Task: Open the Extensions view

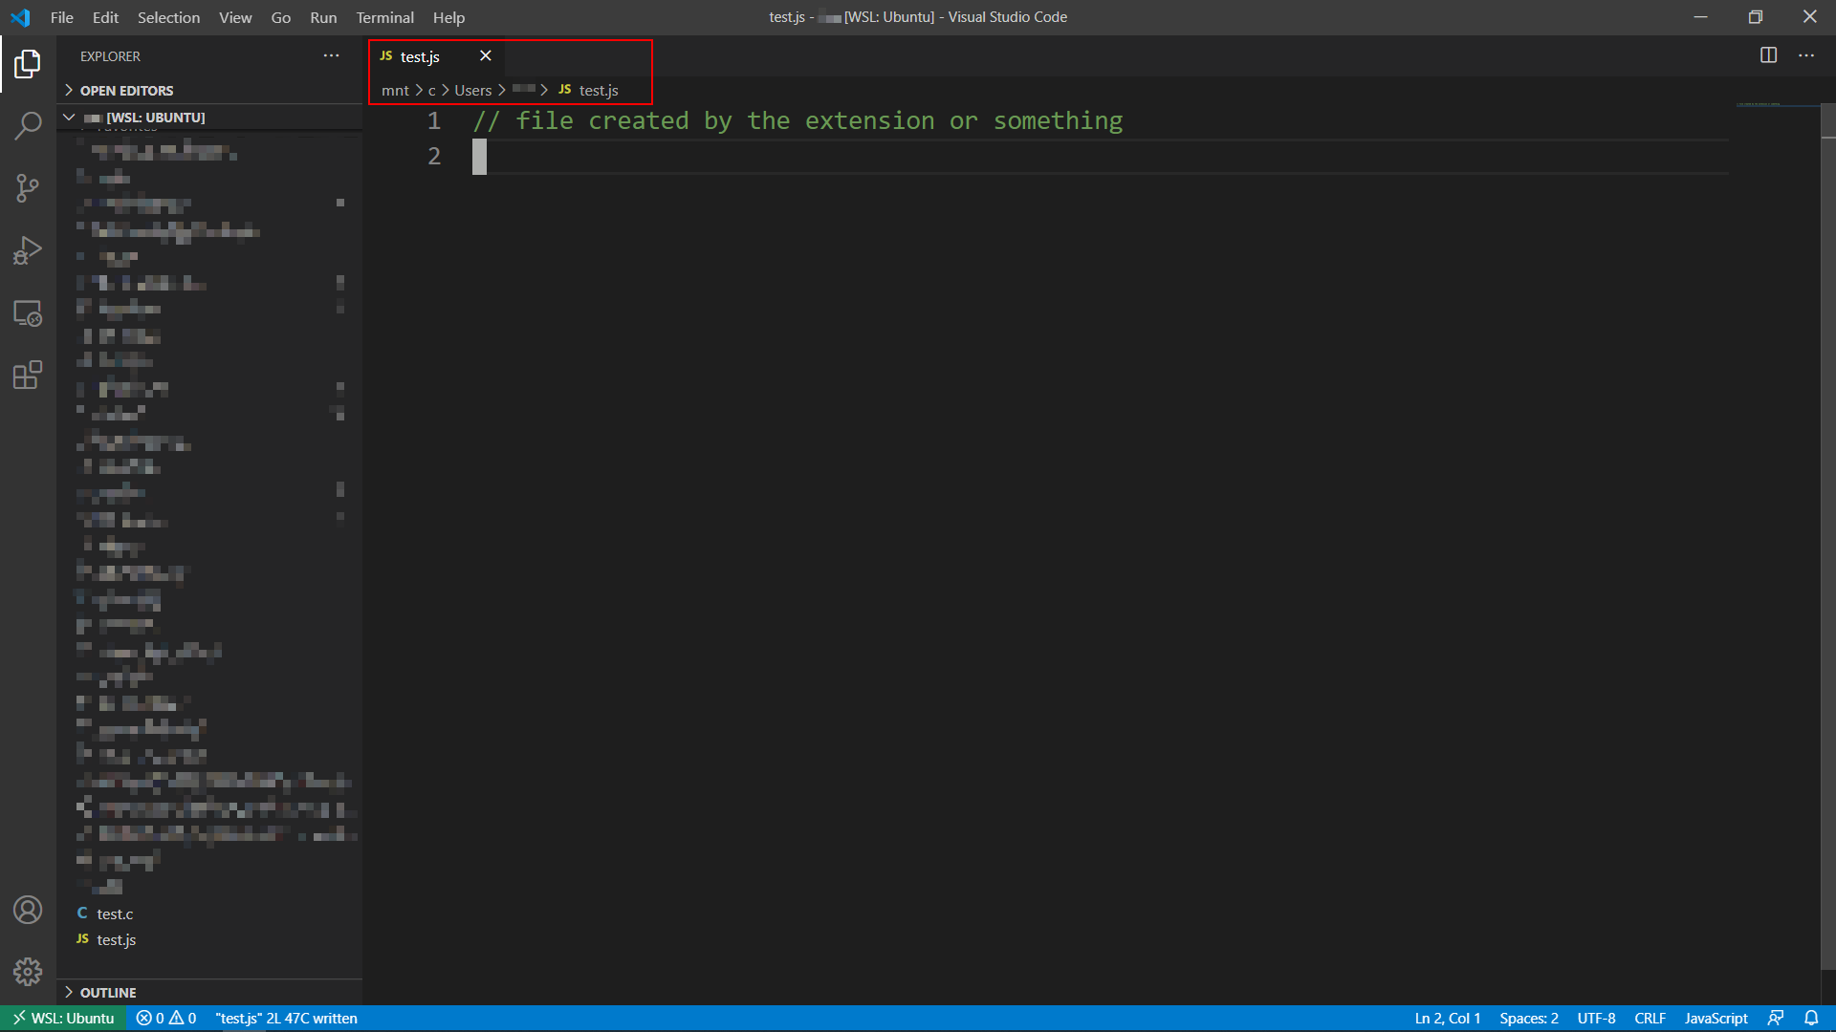Action: (x=28, y=375)
